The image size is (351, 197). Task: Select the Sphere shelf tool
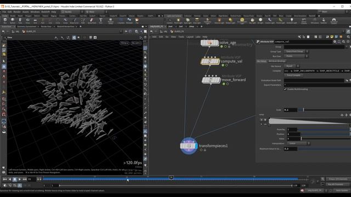(13, 21)
